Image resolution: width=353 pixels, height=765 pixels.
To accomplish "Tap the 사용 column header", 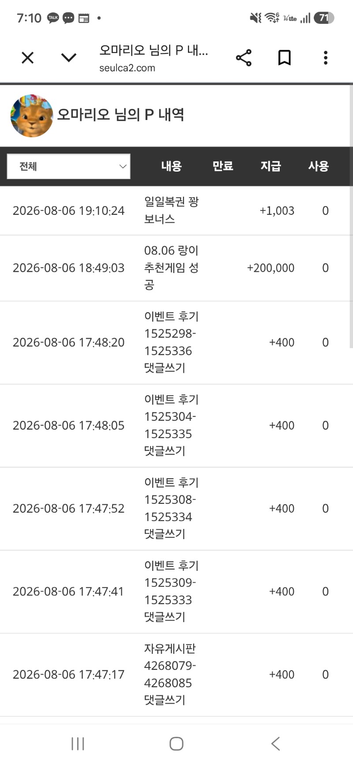I will pos(318,166).
